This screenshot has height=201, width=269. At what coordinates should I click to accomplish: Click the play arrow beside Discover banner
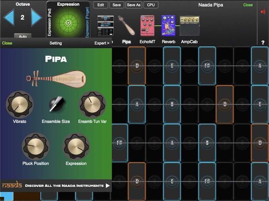tap(108, 186)
